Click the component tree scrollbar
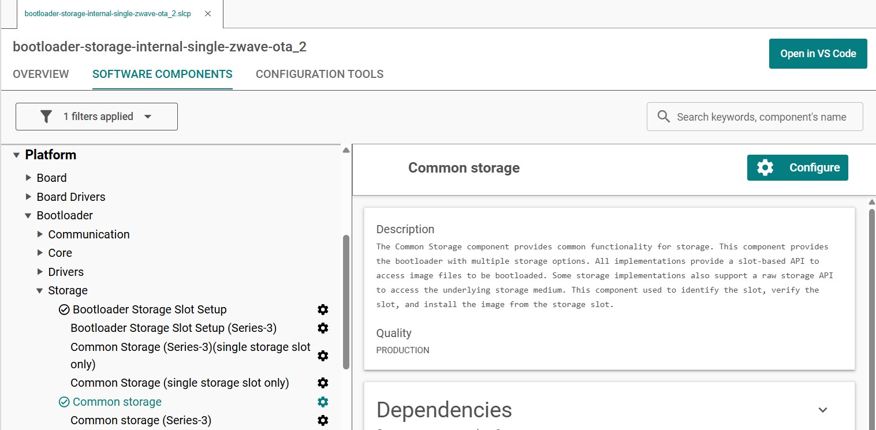 [x=346, y=301]
